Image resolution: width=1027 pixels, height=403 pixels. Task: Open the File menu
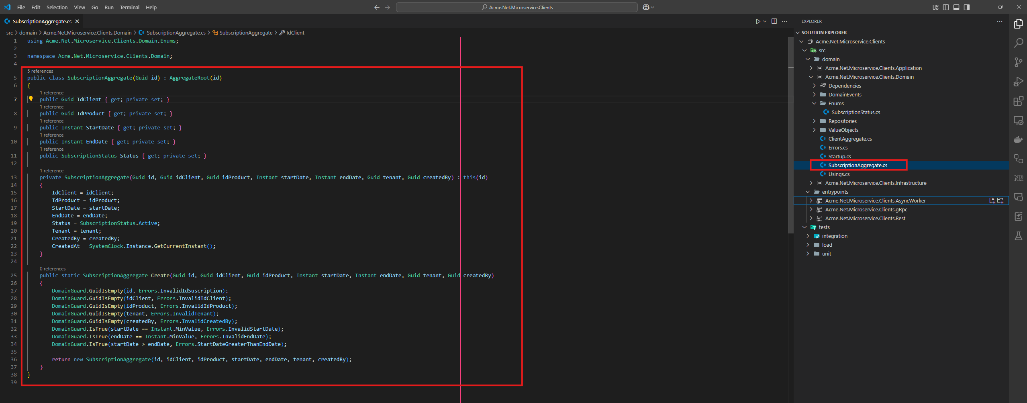click(x=21, y=7)
